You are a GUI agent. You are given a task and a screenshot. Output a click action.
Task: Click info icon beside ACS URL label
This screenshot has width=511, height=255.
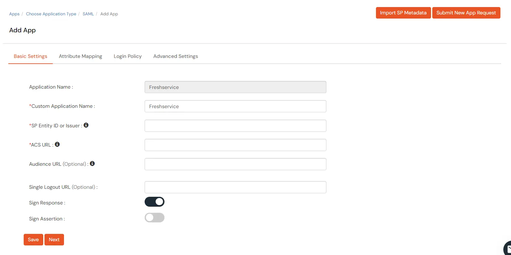(x=57, y=144)
